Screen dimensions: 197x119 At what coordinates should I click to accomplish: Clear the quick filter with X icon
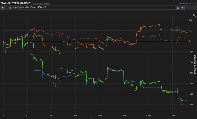coord(183,8)
